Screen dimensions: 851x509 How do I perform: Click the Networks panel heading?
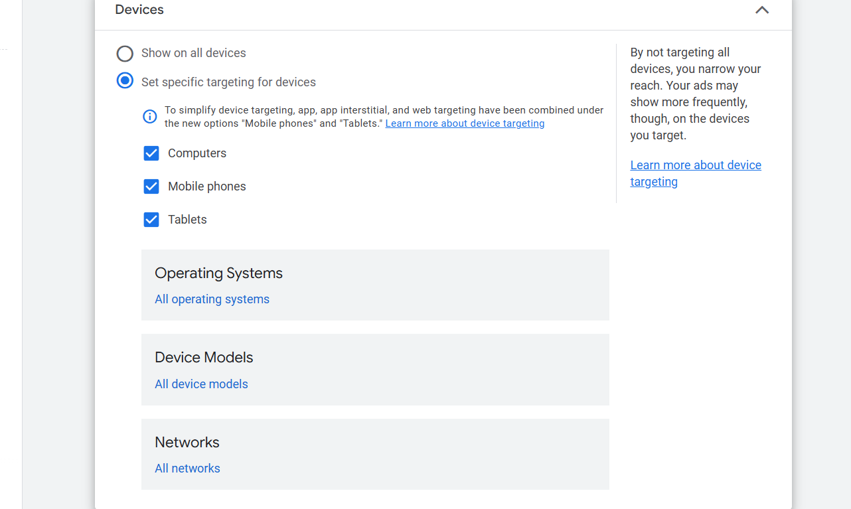pos(187,443)
